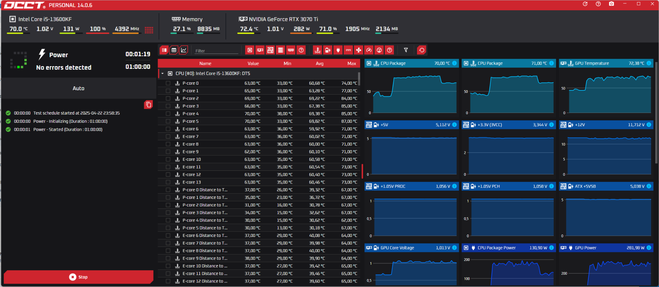The height and width of the screenshot is (287, 659).
Task: Stop the running power test
Action: pos(79,277)
